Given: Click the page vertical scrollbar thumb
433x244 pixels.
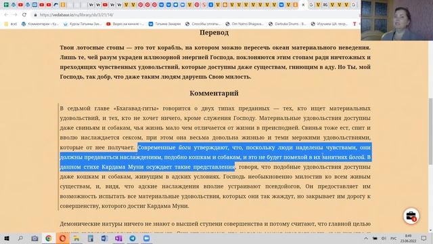Looking at the screenshot, I should click(x=430, y=131).
